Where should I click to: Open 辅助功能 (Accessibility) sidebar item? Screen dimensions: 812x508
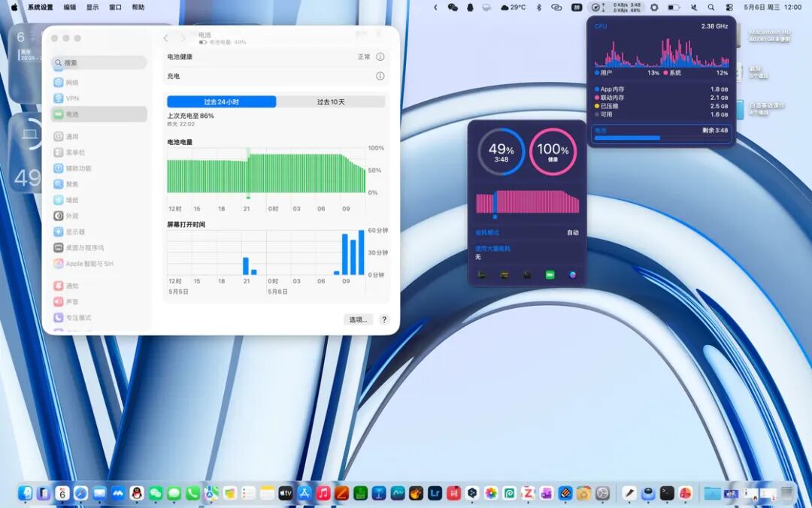(x=98, y=168)
